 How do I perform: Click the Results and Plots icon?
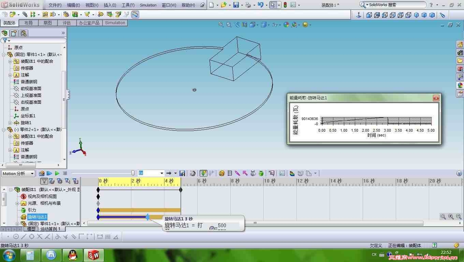coord(272,173)
